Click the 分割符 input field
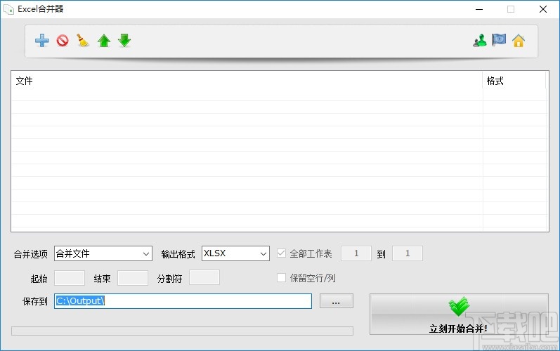Viewport: 560px width, 351px height. (204, 277)
